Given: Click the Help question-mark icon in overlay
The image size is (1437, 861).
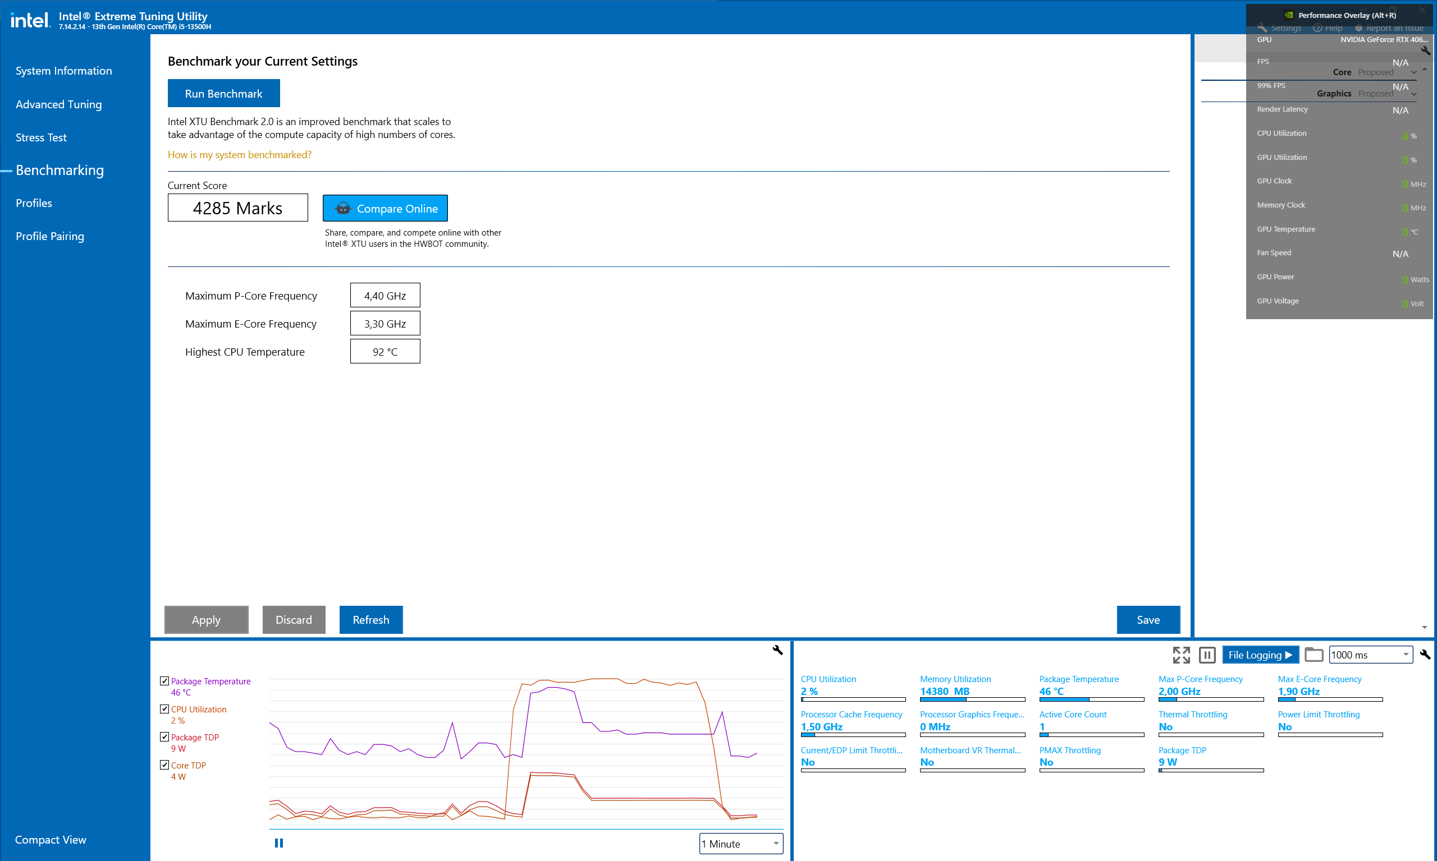Looking at the screenshot, I should pos(1317,28).
